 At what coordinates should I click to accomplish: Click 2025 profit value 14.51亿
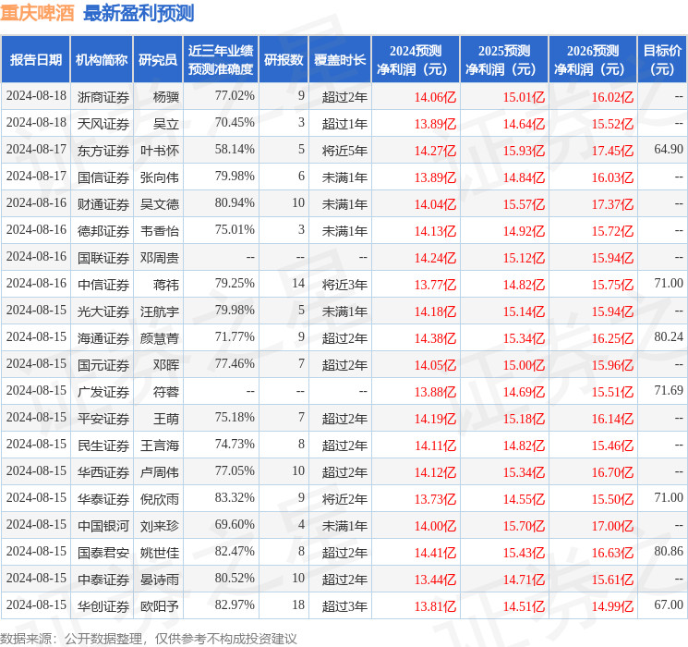click(524, 606)
